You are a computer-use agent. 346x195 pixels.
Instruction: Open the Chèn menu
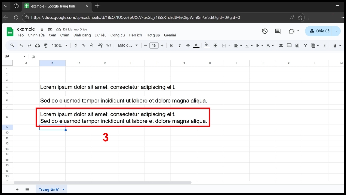coord(65,35)
